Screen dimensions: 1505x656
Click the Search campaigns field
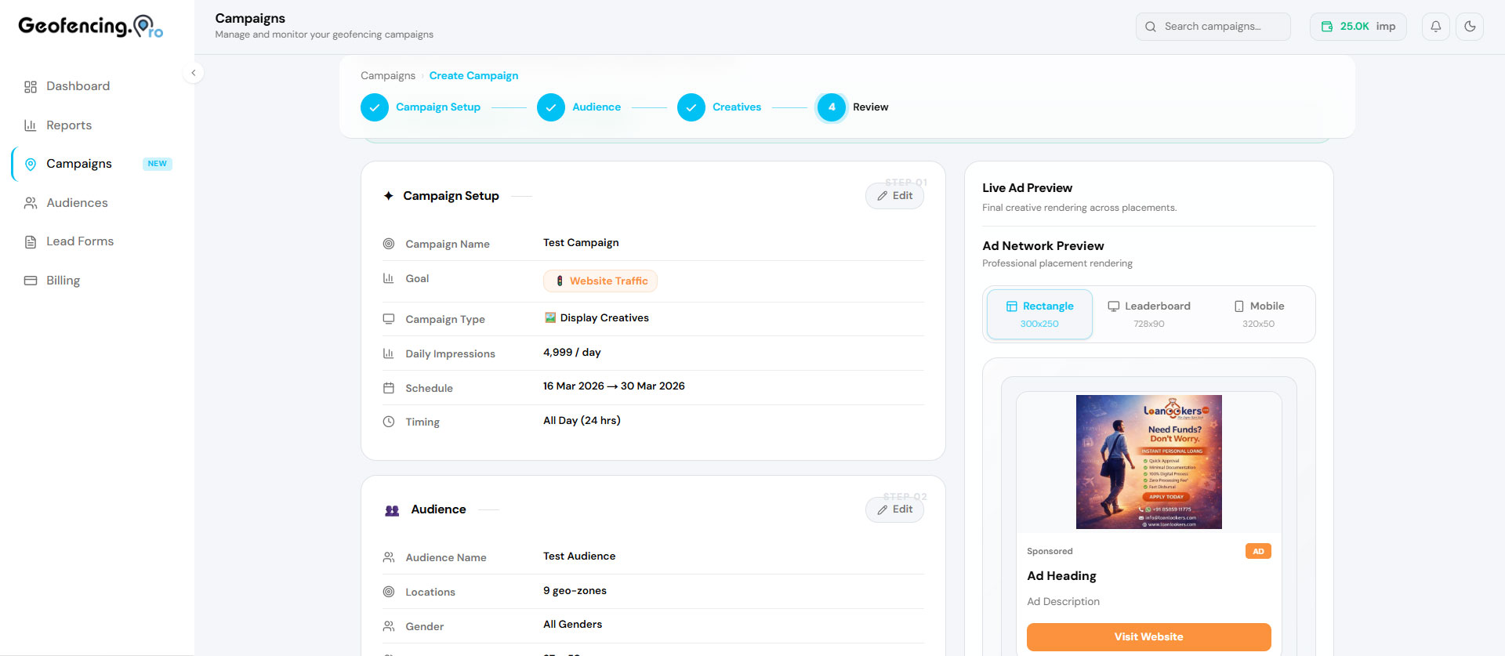(x=1213, y=27)
